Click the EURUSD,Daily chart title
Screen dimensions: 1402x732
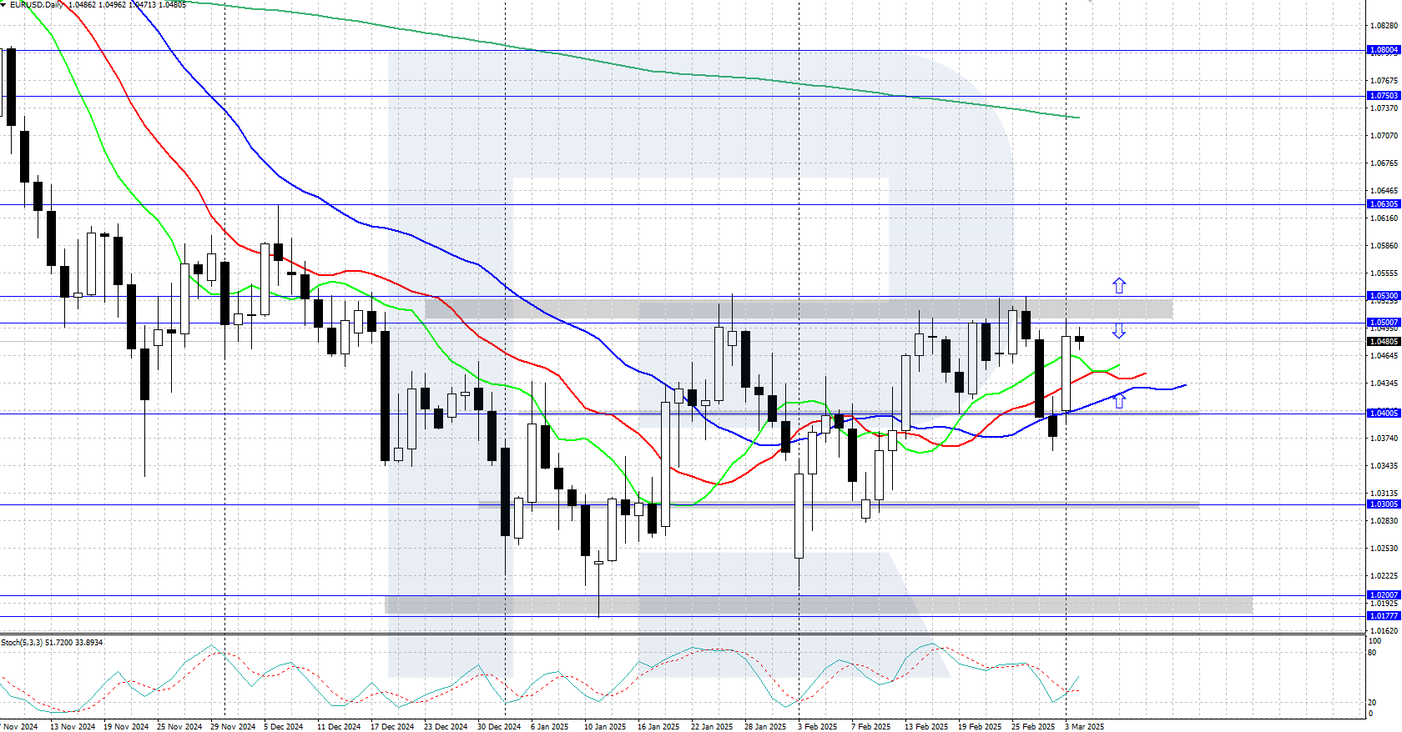pos(37,5)
